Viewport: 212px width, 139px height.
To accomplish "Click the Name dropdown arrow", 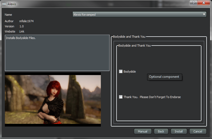I will pos(204,15).
